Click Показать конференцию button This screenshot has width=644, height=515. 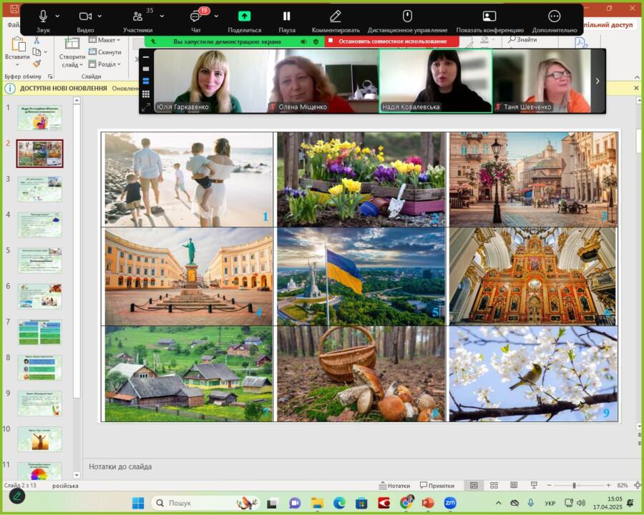pyautogui.click(x=489, y=21)
